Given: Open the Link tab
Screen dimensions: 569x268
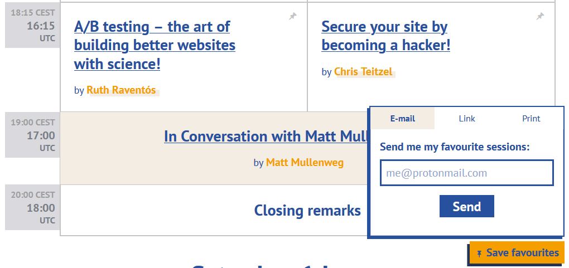Looking at the screenshot, I should pyautogui.click(x=467, y=119).
